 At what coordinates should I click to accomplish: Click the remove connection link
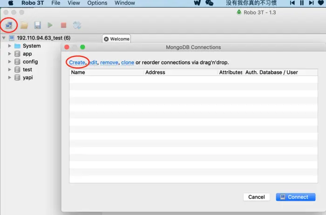(109, 62)
